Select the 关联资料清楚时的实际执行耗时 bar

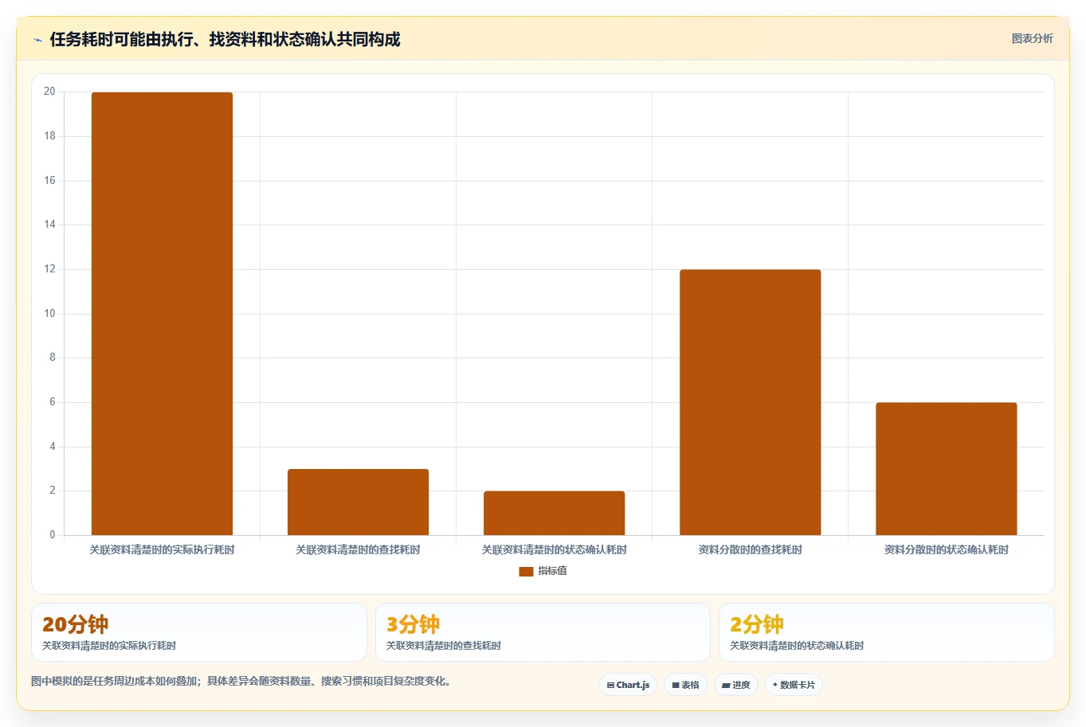coord(162,314)
